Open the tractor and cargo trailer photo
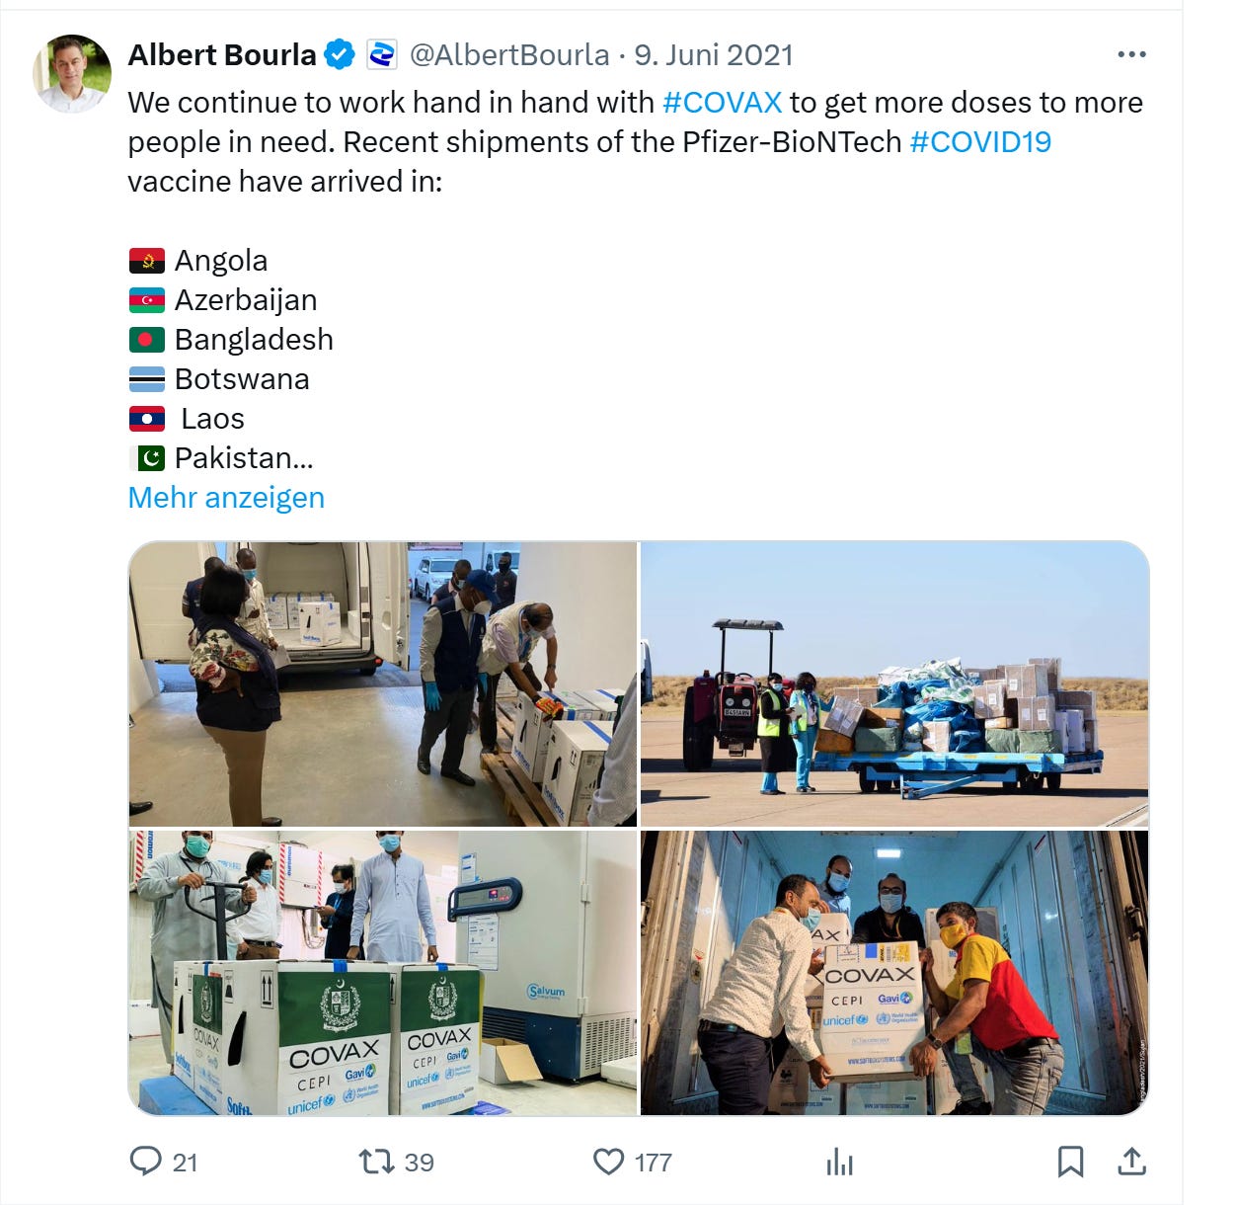The width and height of the screenshot is (1236, 1205). (x=894, y=683)
